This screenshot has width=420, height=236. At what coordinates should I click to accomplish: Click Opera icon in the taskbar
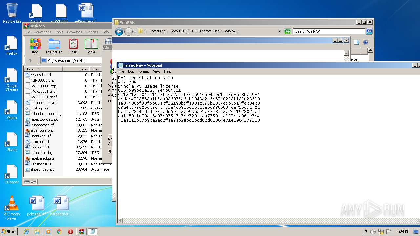[70, 232]
